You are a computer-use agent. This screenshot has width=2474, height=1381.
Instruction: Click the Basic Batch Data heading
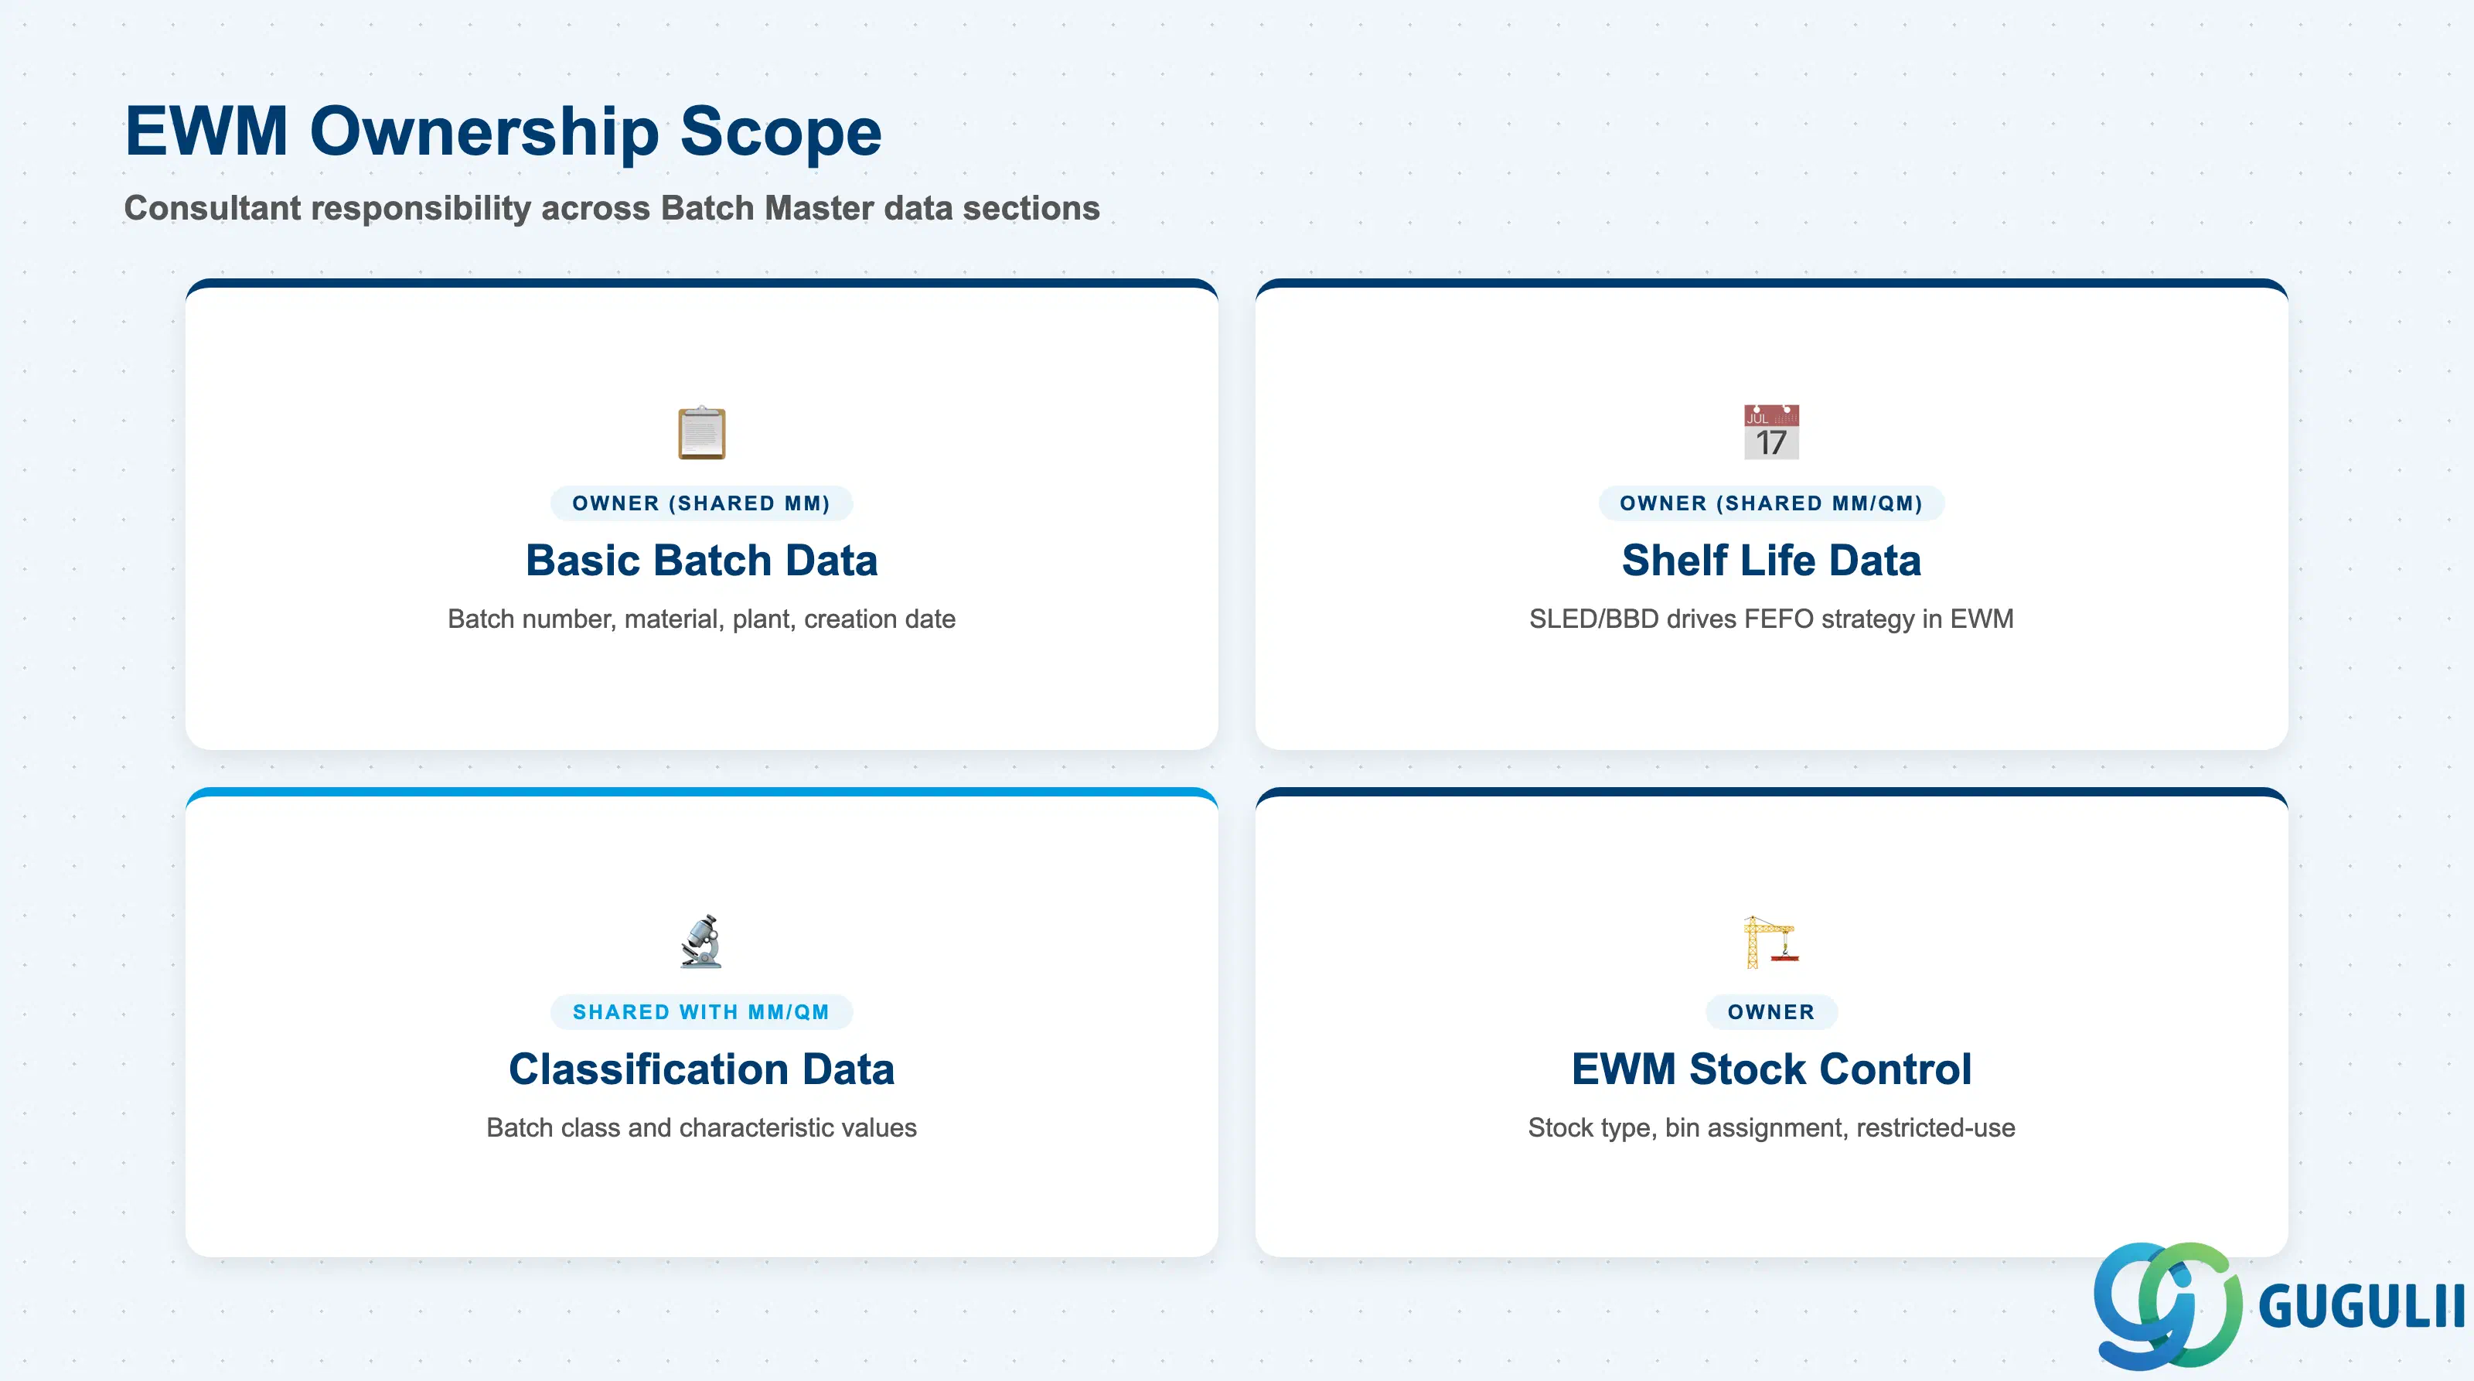[x=701, y=561]
